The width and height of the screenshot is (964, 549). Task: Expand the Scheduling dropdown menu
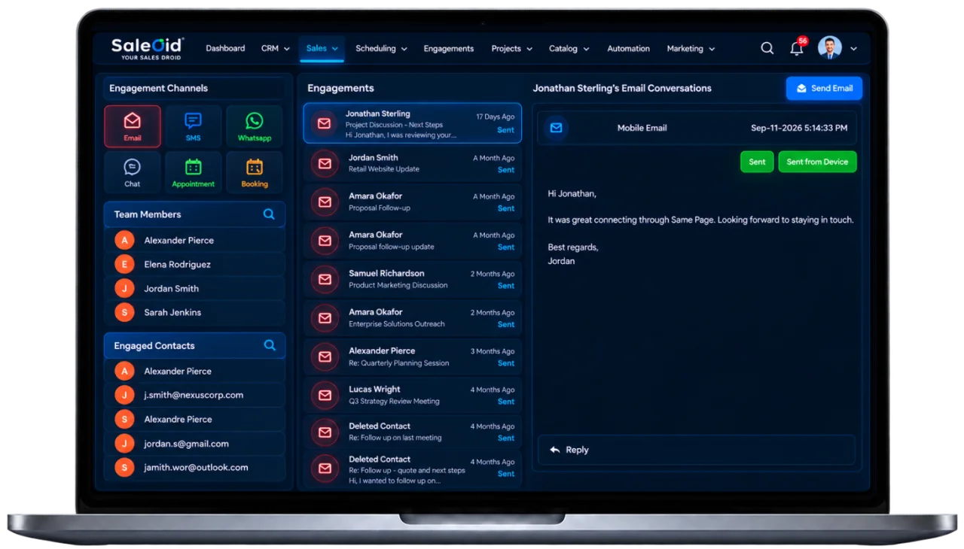[381, 48]
